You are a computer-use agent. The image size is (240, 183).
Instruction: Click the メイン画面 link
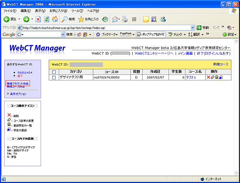pos(185,53)
